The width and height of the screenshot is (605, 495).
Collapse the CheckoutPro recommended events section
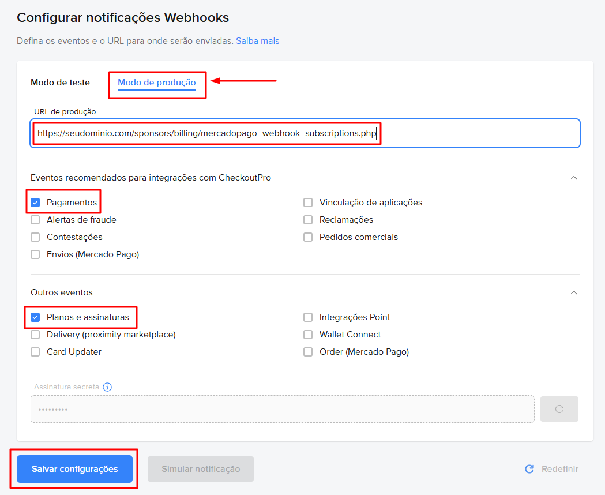(573, 178)
